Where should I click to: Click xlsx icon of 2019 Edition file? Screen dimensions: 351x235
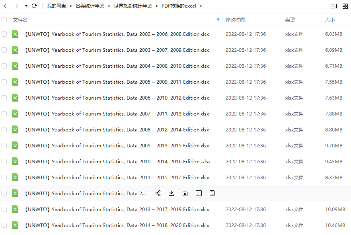point(15,209)
